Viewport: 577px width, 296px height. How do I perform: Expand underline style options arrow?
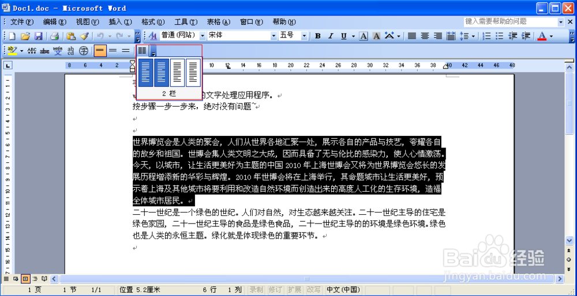(353, 36)
